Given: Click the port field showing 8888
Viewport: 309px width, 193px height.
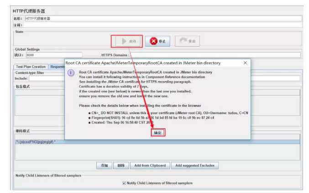Looking at the screenshot, I should [54, 55].
